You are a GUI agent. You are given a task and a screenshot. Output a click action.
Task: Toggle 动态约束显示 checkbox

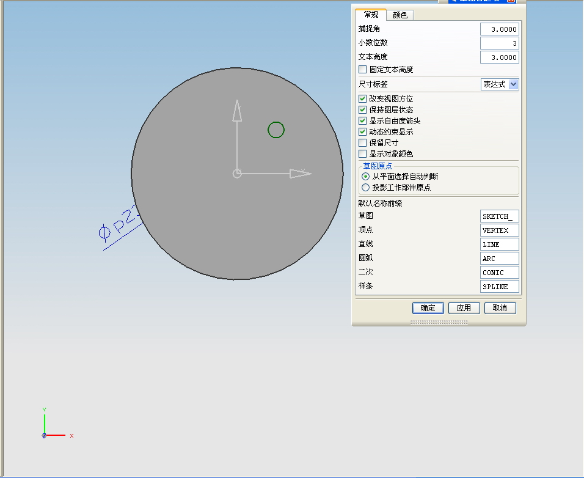click(362, 132)
